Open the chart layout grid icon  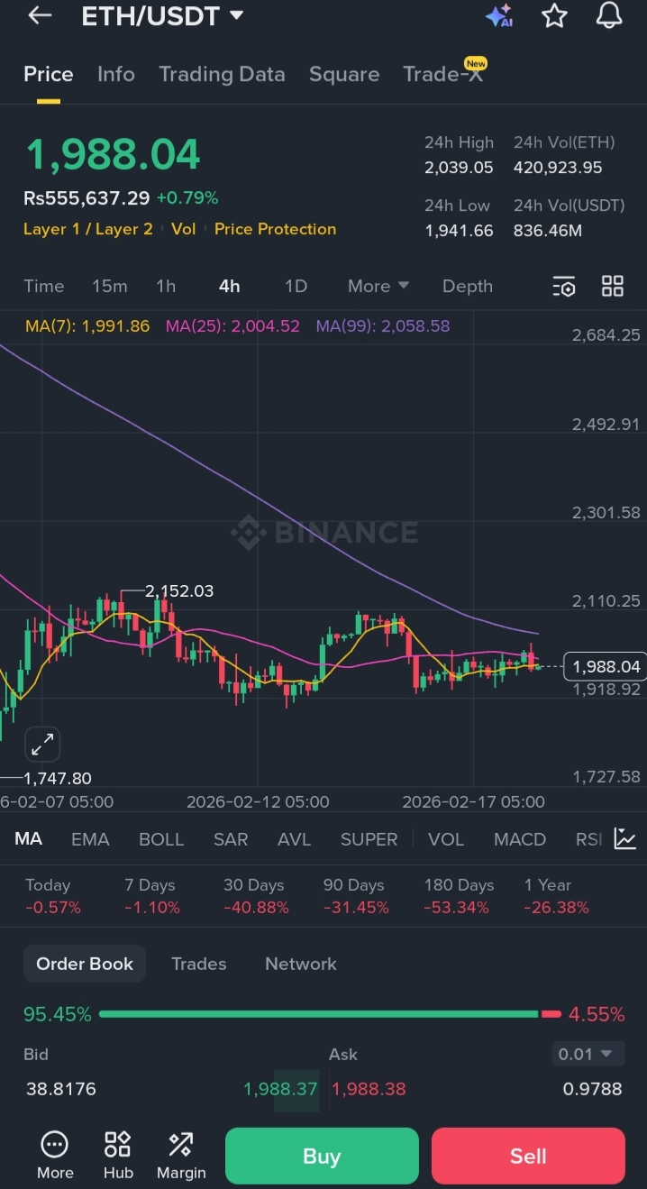coord(613,287)
